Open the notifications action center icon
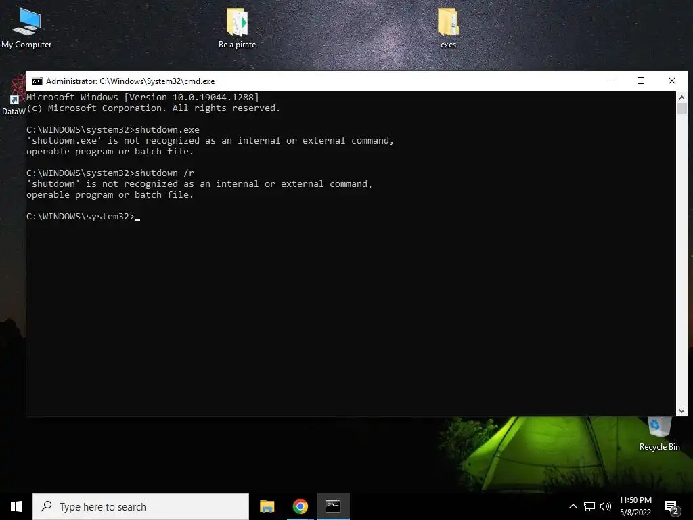 point(671,506)
